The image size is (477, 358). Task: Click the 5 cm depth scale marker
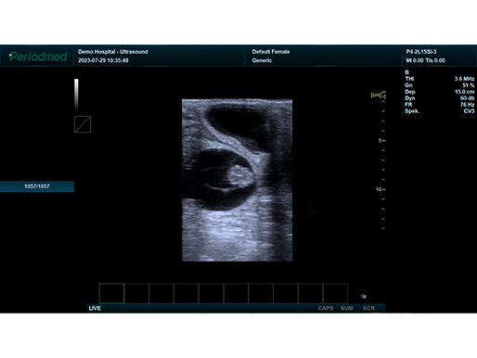[381, 141]
